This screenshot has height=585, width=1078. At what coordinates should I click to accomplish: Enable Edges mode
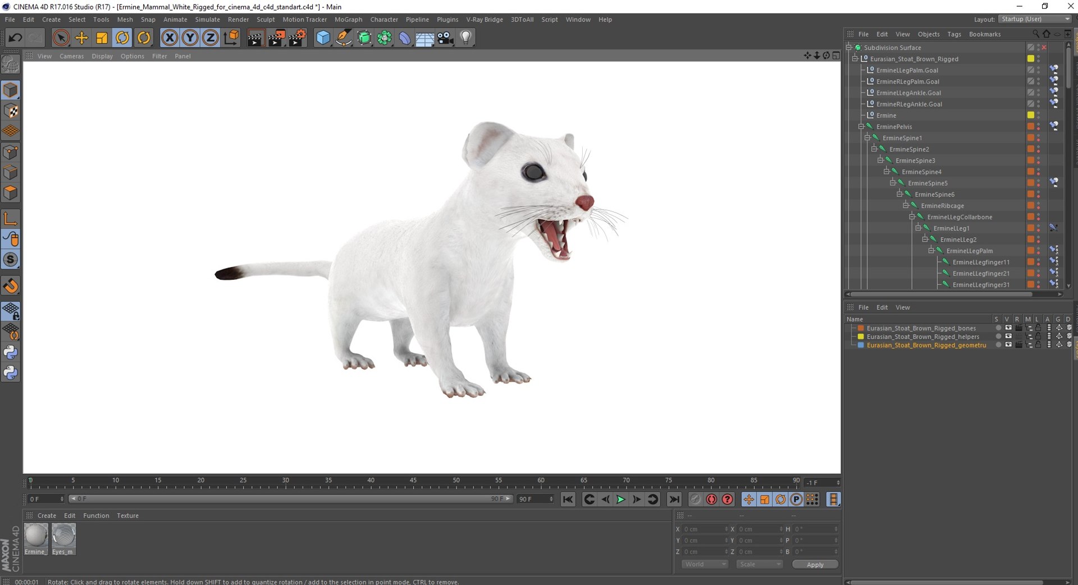point(11,172)
